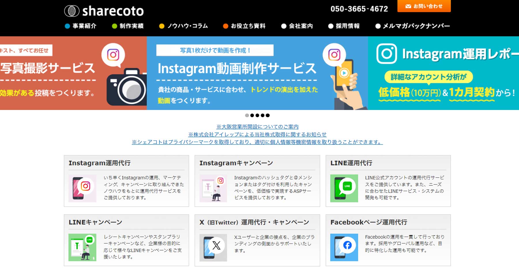The image size is (519, 270).
Task: Click the green bullet beside 制作実績
Action: coord(114,26)
